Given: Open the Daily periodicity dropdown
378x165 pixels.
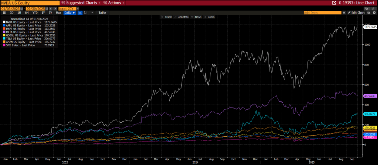Looking at the screenshot, I should tap(69, 13).
